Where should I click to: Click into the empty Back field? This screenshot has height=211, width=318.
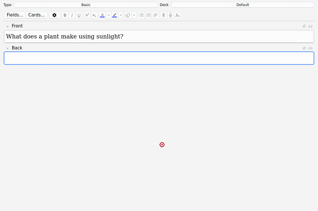(159, 58)
